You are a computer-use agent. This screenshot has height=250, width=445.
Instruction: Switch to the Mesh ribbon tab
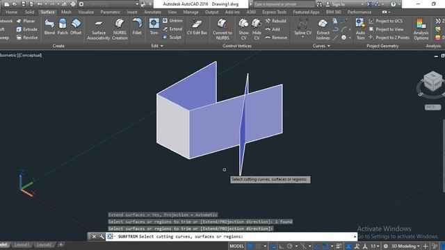66,12
